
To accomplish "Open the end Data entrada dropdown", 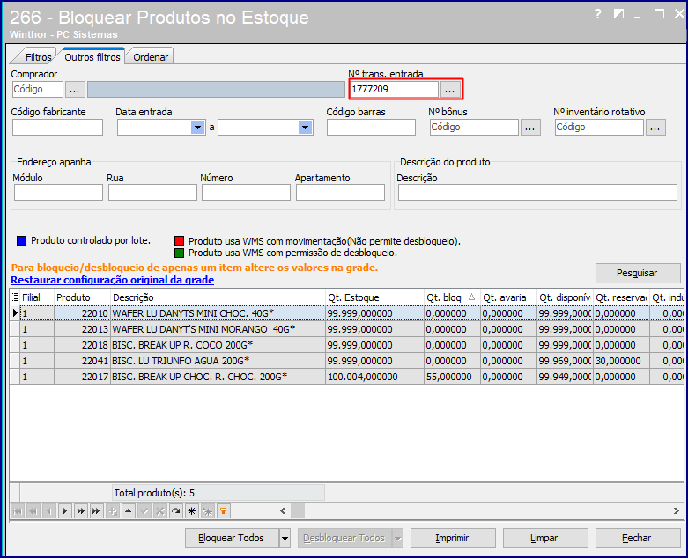I will [x=306, y=128].
